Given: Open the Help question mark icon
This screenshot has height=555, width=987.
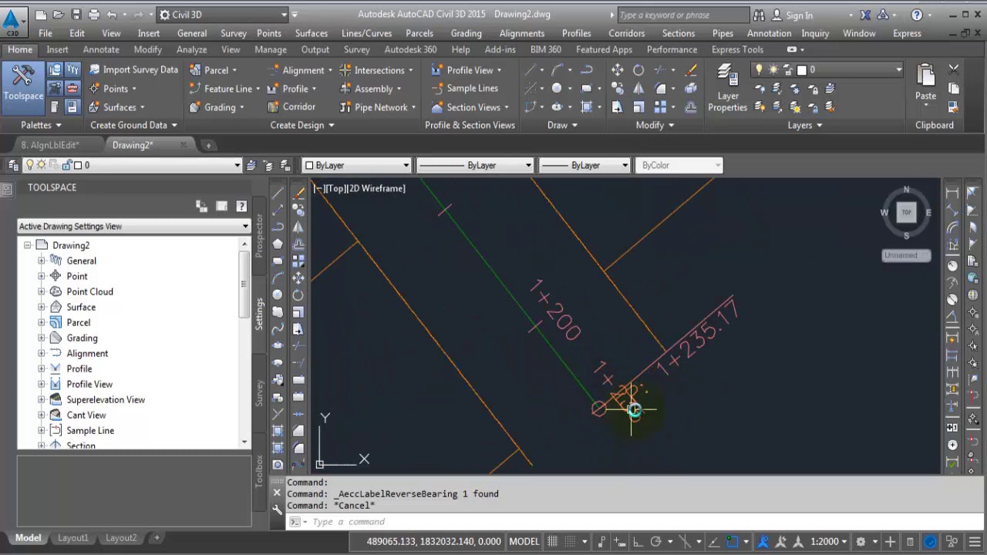Looking at the screenshot, I should click(x=916, y=15).
